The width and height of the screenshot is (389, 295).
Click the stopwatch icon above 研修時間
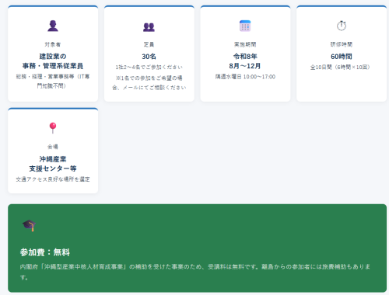(342, 26)
